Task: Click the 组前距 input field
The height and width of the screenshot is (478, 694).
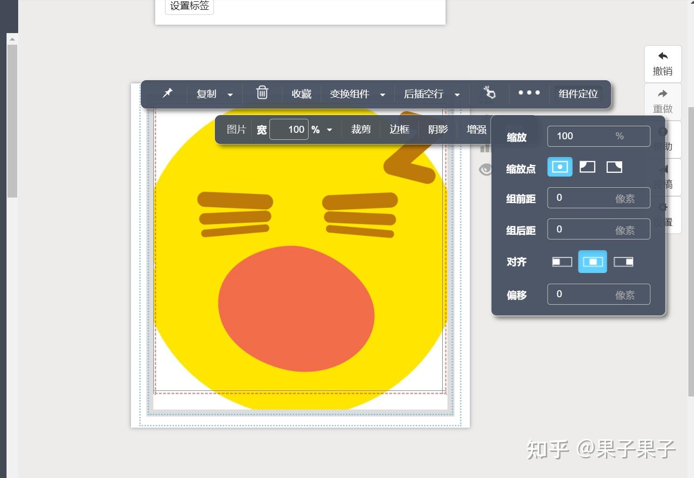Action: pyautogui.click(x=598, y=198)
